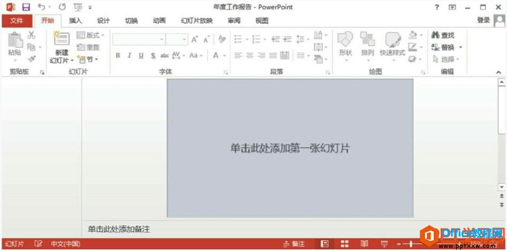Open Shape Fill paint bucket
Viewport: 507px width, 251px height.
point(412,35)
